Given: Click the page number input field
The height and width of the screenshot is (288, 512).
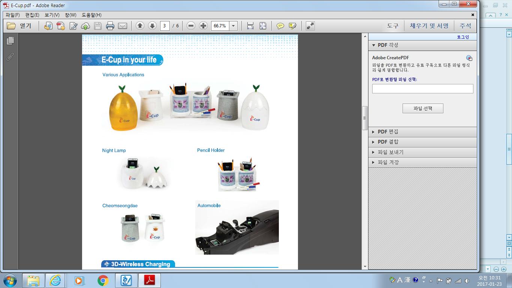Looking at the screenshot, I should (165, 26).
